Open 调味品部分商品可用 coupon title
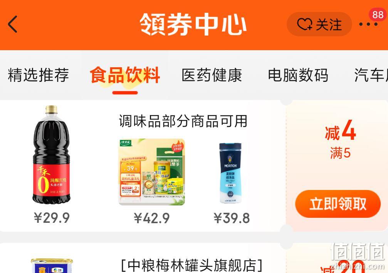The height and width of the screenshot is (273, 388). 183,121
